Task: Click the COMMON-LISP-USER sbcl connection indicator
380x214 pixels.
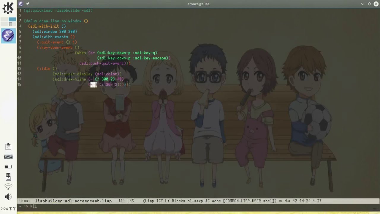Action: pos(249,201)
